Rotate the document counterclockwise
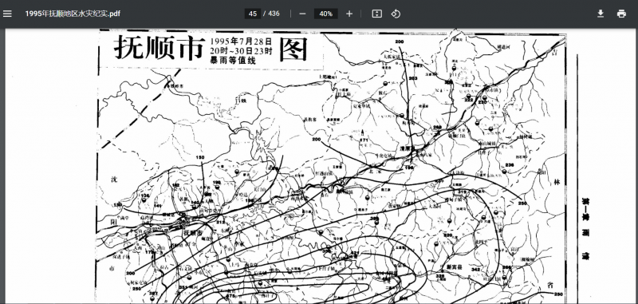This screenshot has height=304, width=638. (396, 14)
